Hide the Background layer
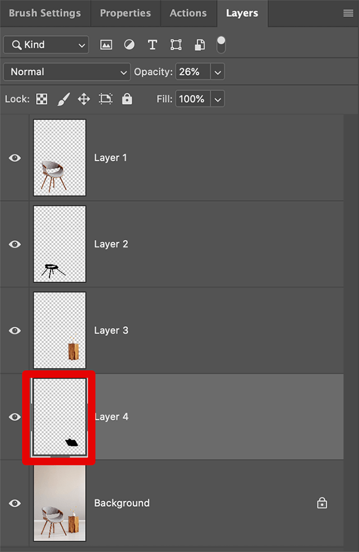 click(15, 503)
